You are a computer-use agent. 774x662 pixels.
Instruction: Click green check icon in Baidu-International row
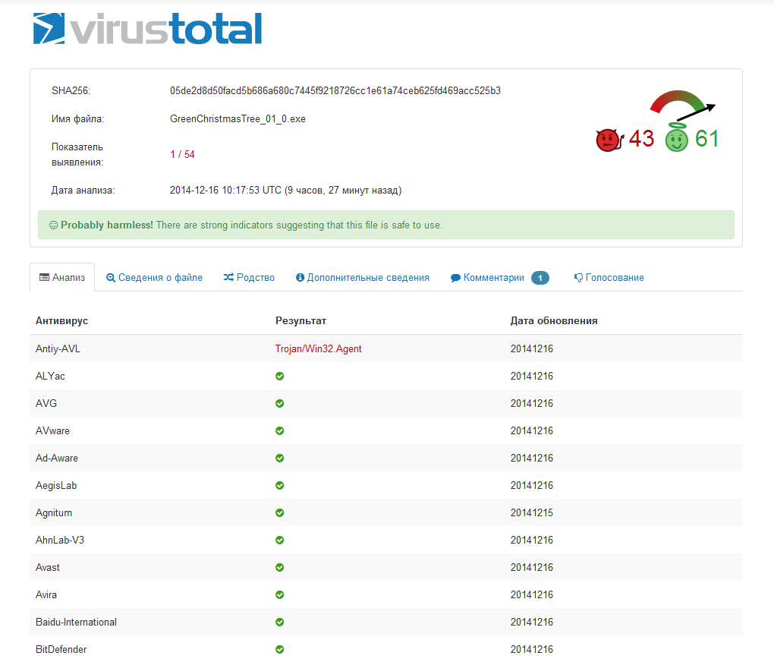tap(280, 623)
